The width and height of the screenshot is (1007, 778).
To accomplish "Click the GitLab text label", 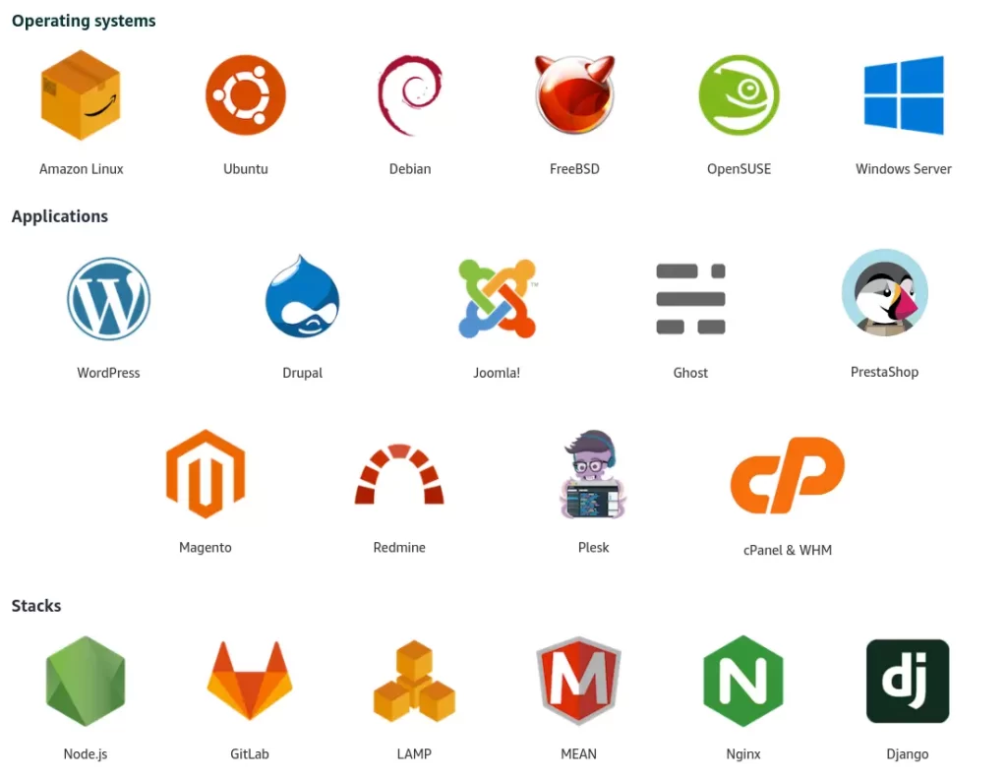I will 249,754.
